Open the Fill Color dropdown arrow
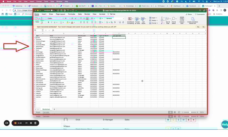 pyautogui.click(x=70, y=23)
